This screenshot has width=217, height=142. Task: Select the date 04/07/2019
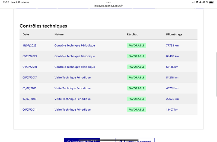pos(30,67)
